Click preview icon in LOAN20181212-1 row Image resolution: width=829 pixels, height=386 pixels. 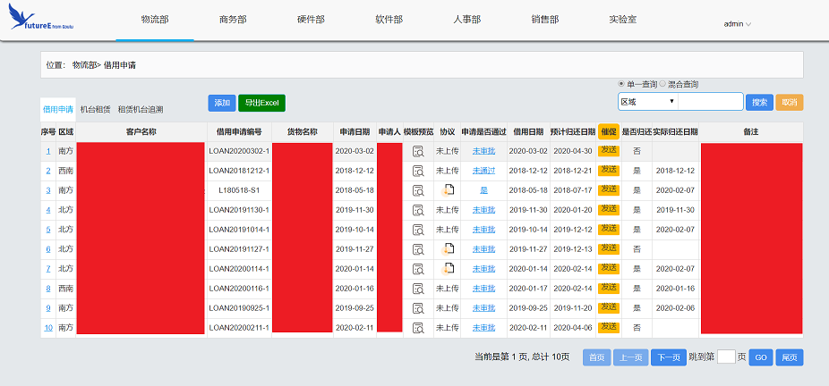(x=418, y=170)
